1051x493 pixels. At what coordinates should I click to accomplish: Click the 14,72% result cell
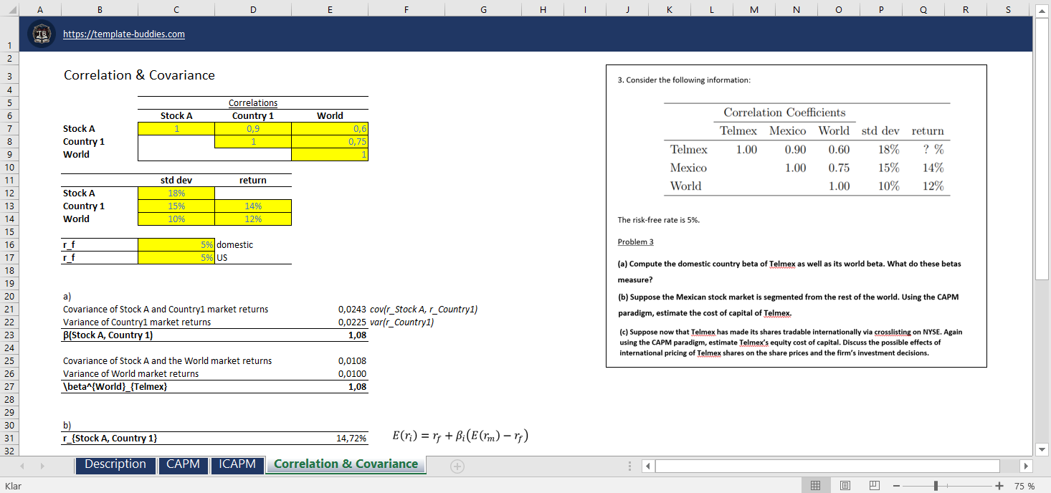tap(330, 438)
